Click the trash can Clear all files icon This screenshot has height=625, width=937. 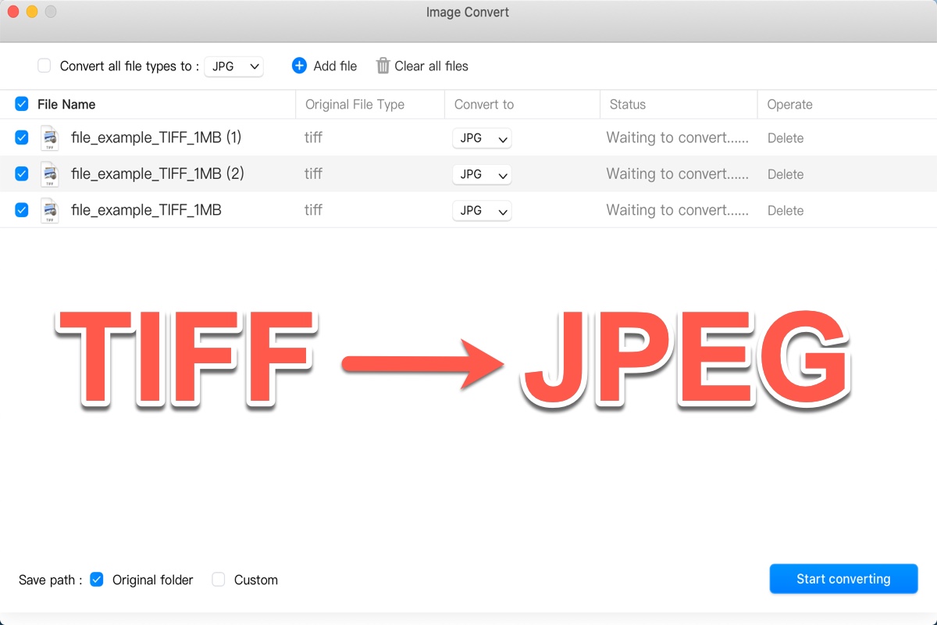tap(383, 66)
